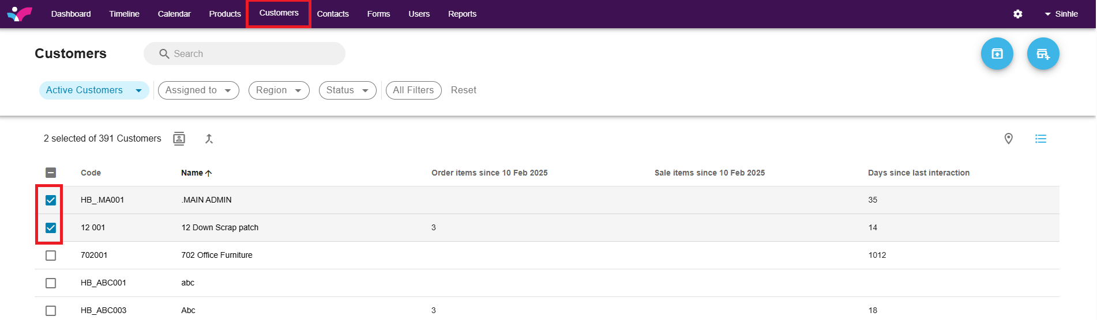Open the Assigned to filter dropdown
Image resolution: width=1097 pixels, height=320 pixels.
(198, 90)
